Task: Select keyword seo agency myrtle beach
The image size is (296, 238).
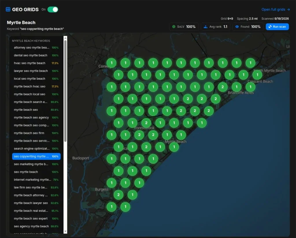Action: coord(36,226)
